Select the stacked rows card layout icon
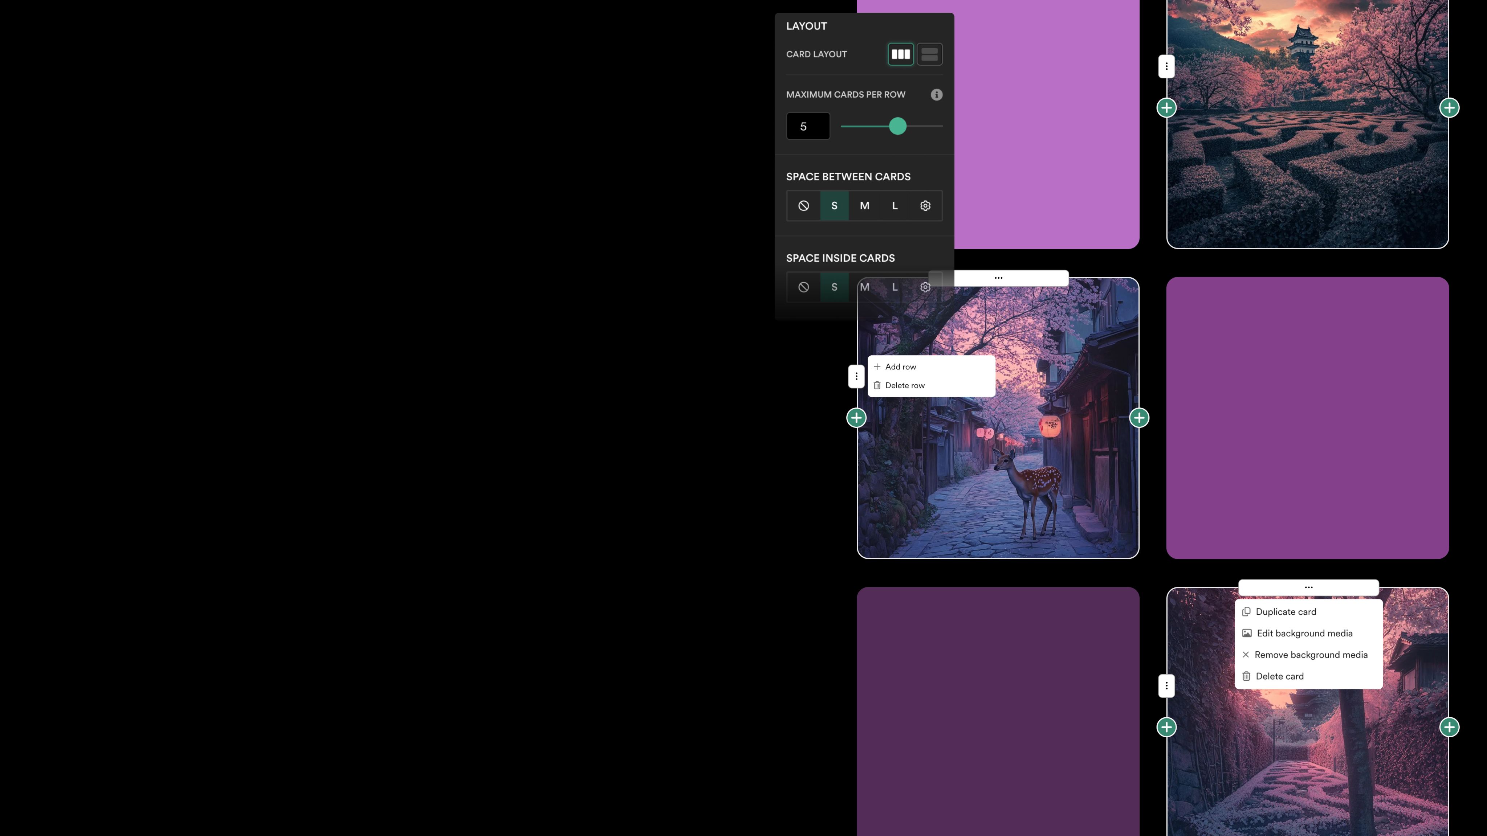Image resolution: width=1487 pixels, height=836 pixels. [x=929, y=54]
